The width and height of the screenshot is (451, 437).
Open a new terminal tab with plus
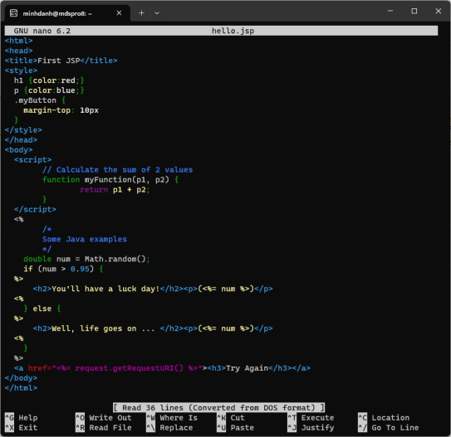pyautogui.click(x=141, y=13)
